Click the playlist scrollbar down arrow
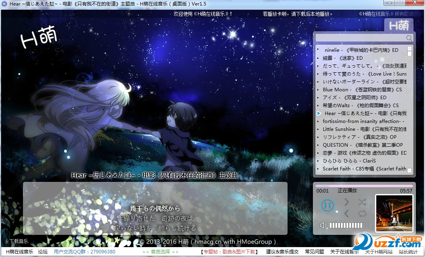 [x=410, y=170]
